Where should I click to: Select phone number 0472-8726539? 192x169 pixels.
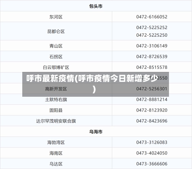(x=152, y=57)
